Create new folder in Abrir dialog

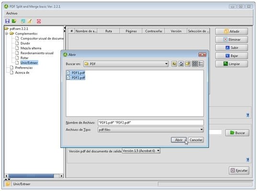click(x=188, y=64)
